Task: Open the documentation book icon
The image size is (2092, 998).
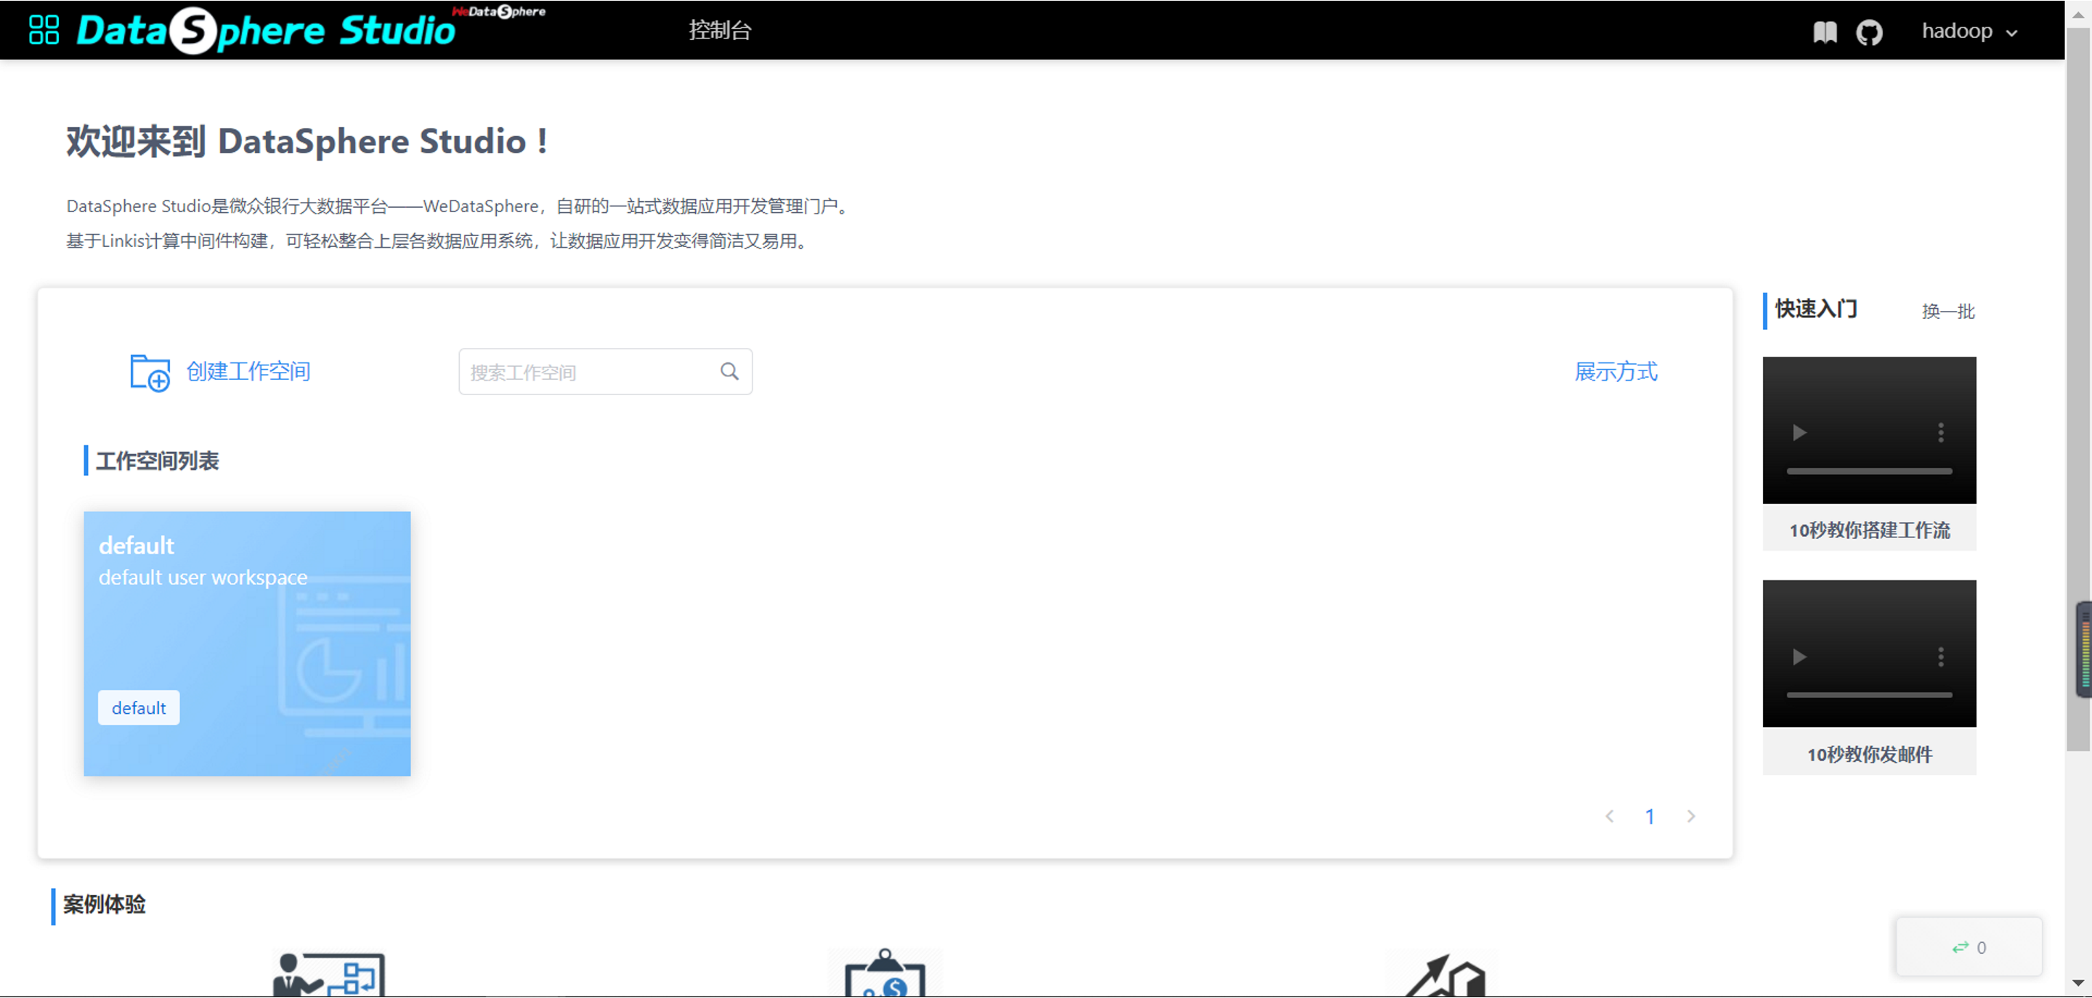Action: point(1824,32)
